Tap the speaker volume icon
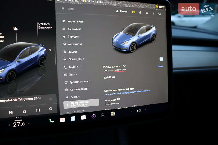Viewport: 218px width, 145px height. (x=138, y=111)
